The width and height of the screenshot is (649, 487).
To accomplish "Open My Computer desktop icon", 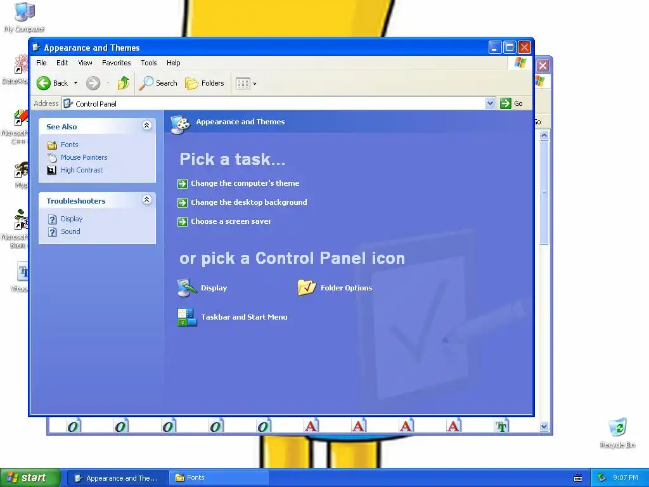I will click(x=25, y=18).
